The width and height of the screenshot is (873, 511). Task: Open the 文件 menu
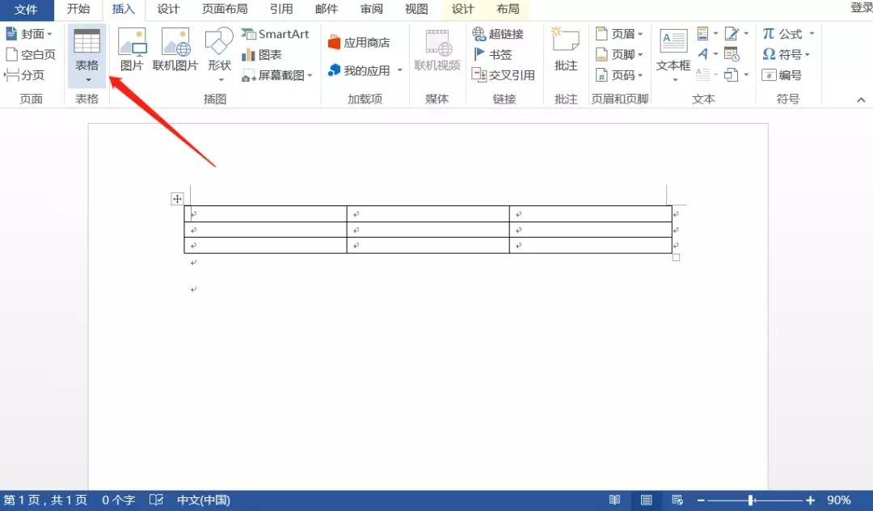(x=27, y=10)
